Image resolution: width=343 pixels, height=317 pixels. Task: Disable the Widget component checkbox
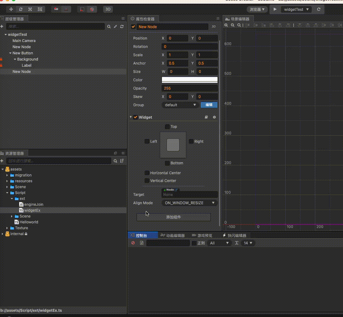click(x=135, y=117)
